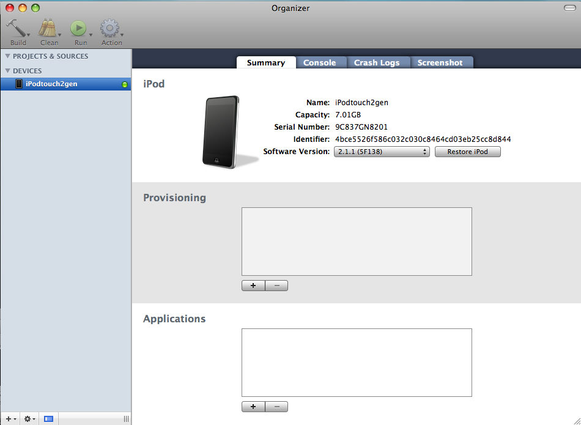Click the Applications section heading
The image size is (581, 425).
pyautogui.click(x=174, y=319)
